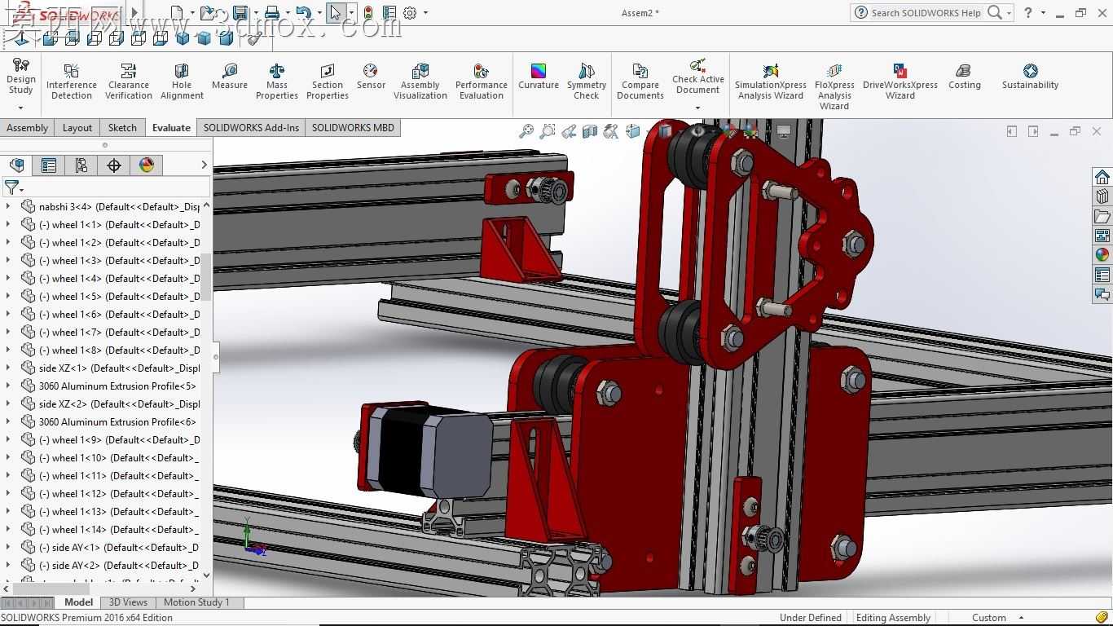Open the DimXpertManager panel tab
The width and height of the screenshot is (1113, 626).
[114, 165]
